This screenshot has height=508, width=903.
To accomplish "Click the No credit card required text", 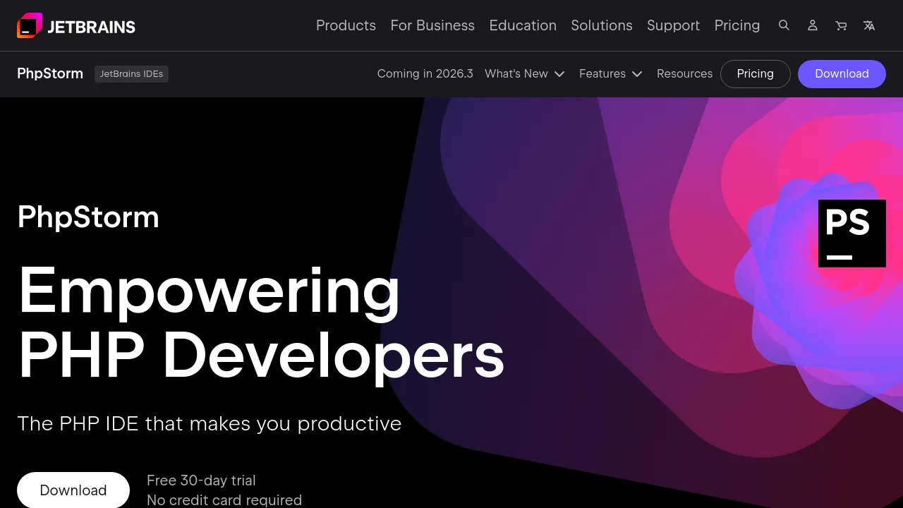I will (x=224, y=500).
